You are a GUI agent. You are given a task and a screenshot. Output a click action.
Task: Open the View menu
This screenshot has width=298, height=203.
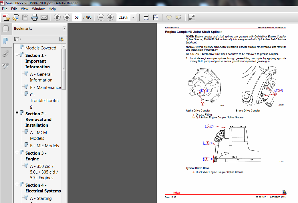(x=24, y=9)
